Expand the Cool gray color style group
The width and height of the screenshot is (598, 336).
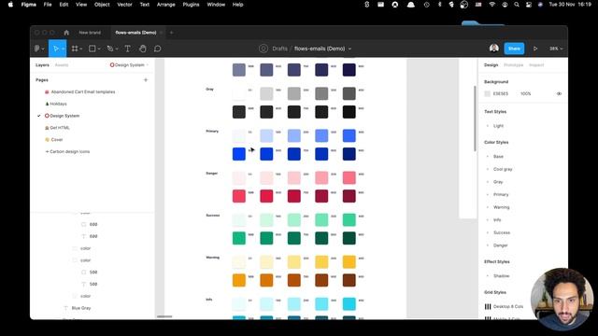coord(488,169)
